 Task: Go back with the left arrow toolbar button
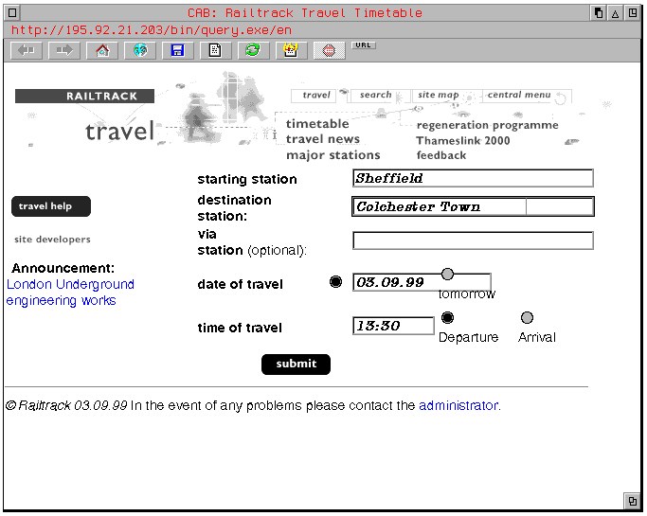tap(27, 51)
